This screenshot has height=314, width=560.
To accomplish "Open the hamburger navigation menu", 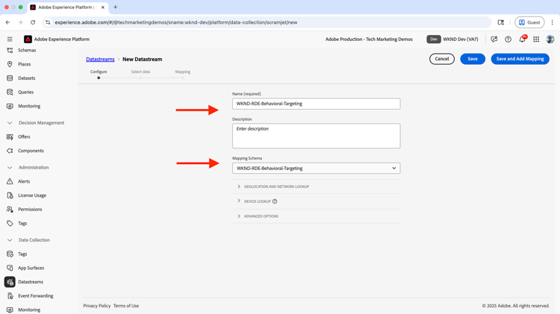I will [x=10, y=40].
